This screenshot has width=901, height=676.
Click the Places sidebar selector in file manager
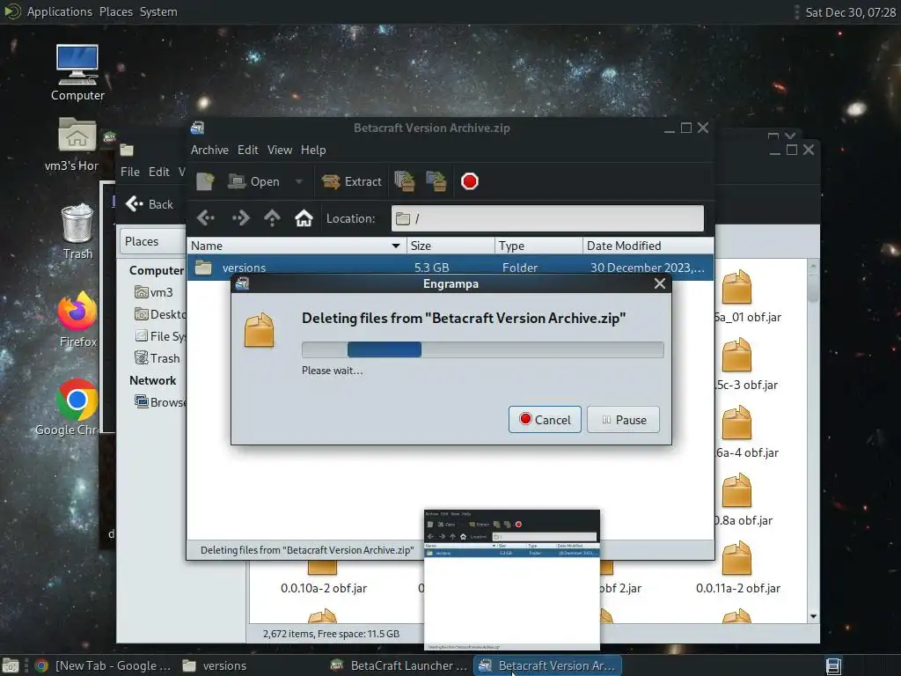pyautogui.click(x=153, y=241)
